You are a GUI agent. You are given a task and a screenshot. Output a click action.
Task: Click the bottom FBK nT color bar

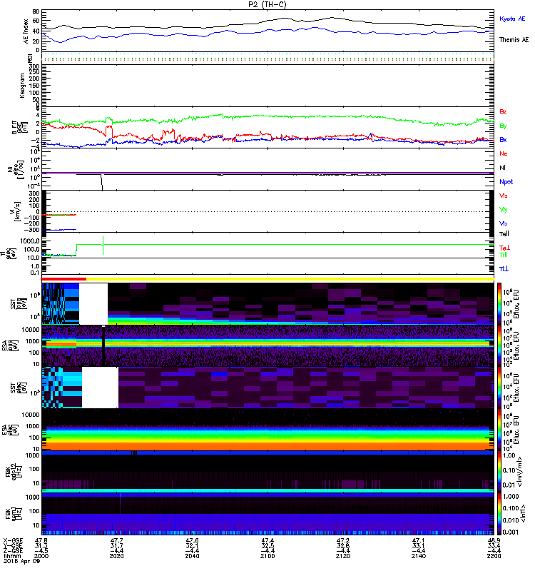click(x=499, y=513)
